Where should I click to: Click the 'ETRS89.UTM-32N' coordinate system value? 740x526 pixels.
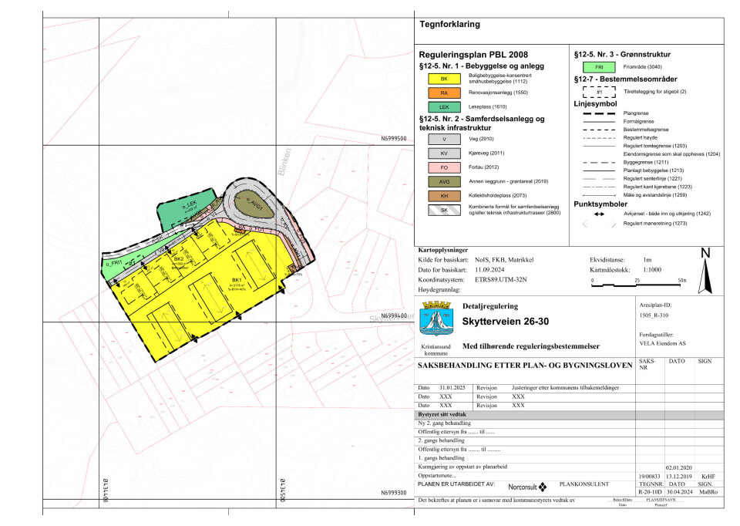click(501, 280)
